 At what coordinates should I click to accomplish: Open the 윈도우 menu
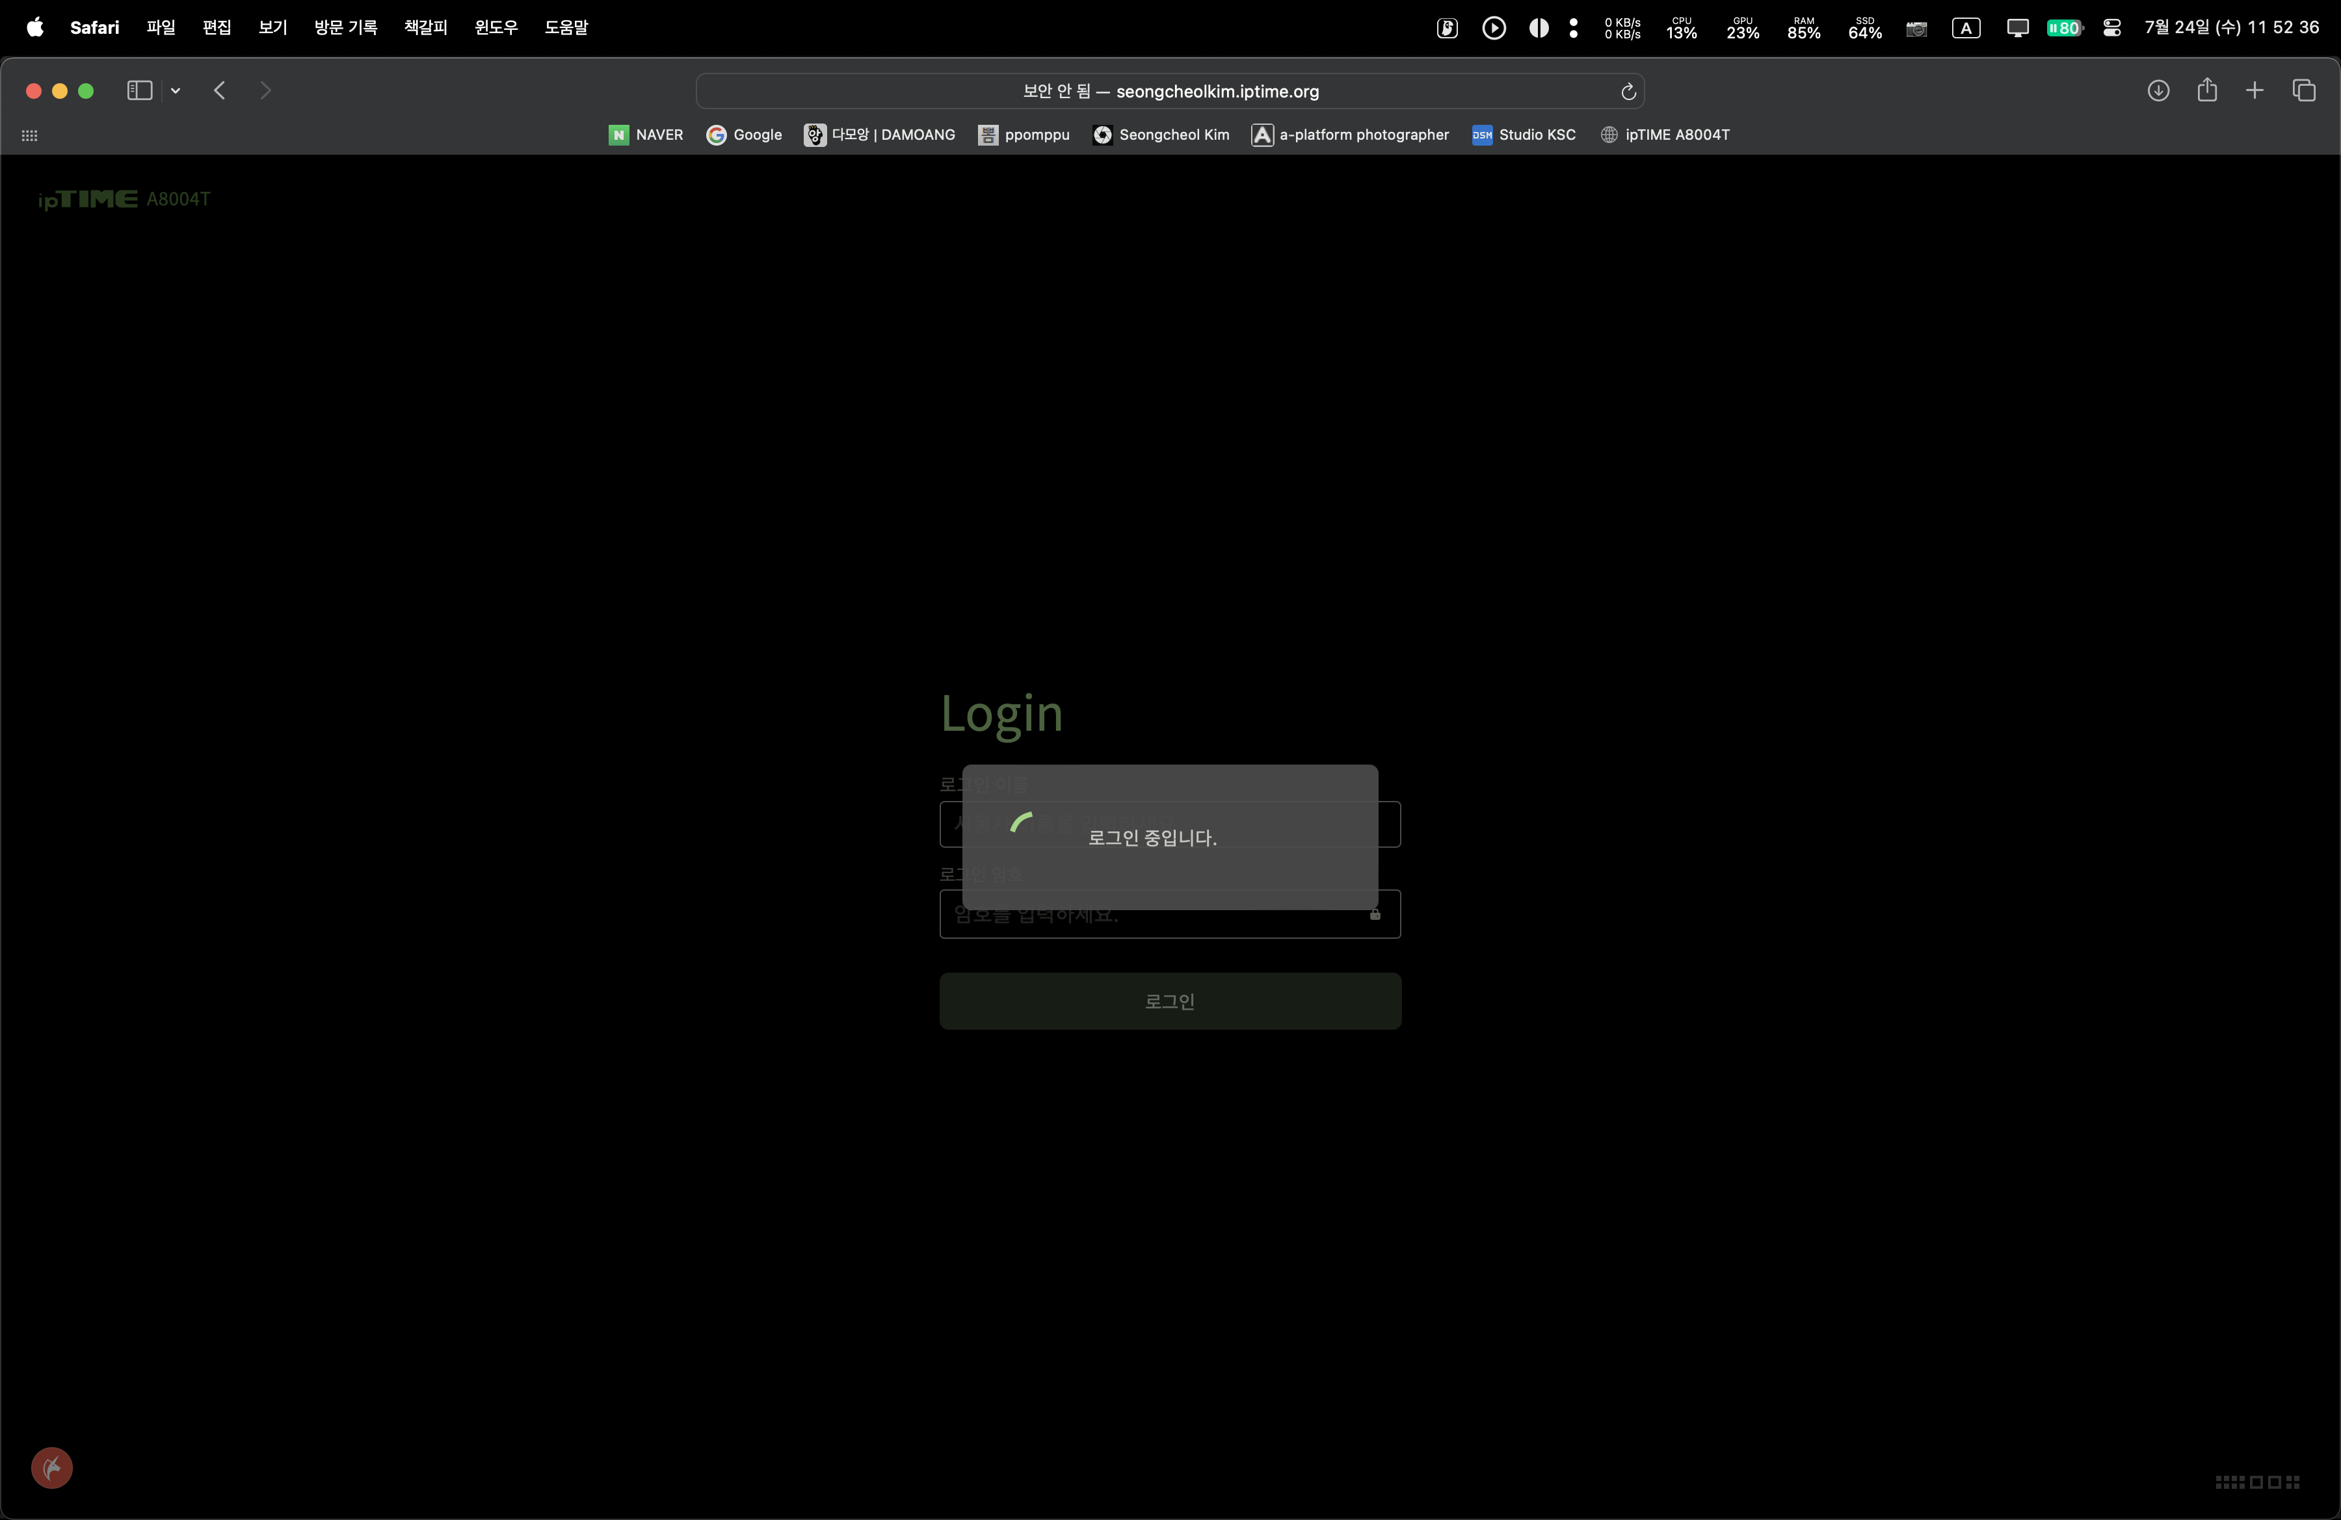click(x=496, y=27)
